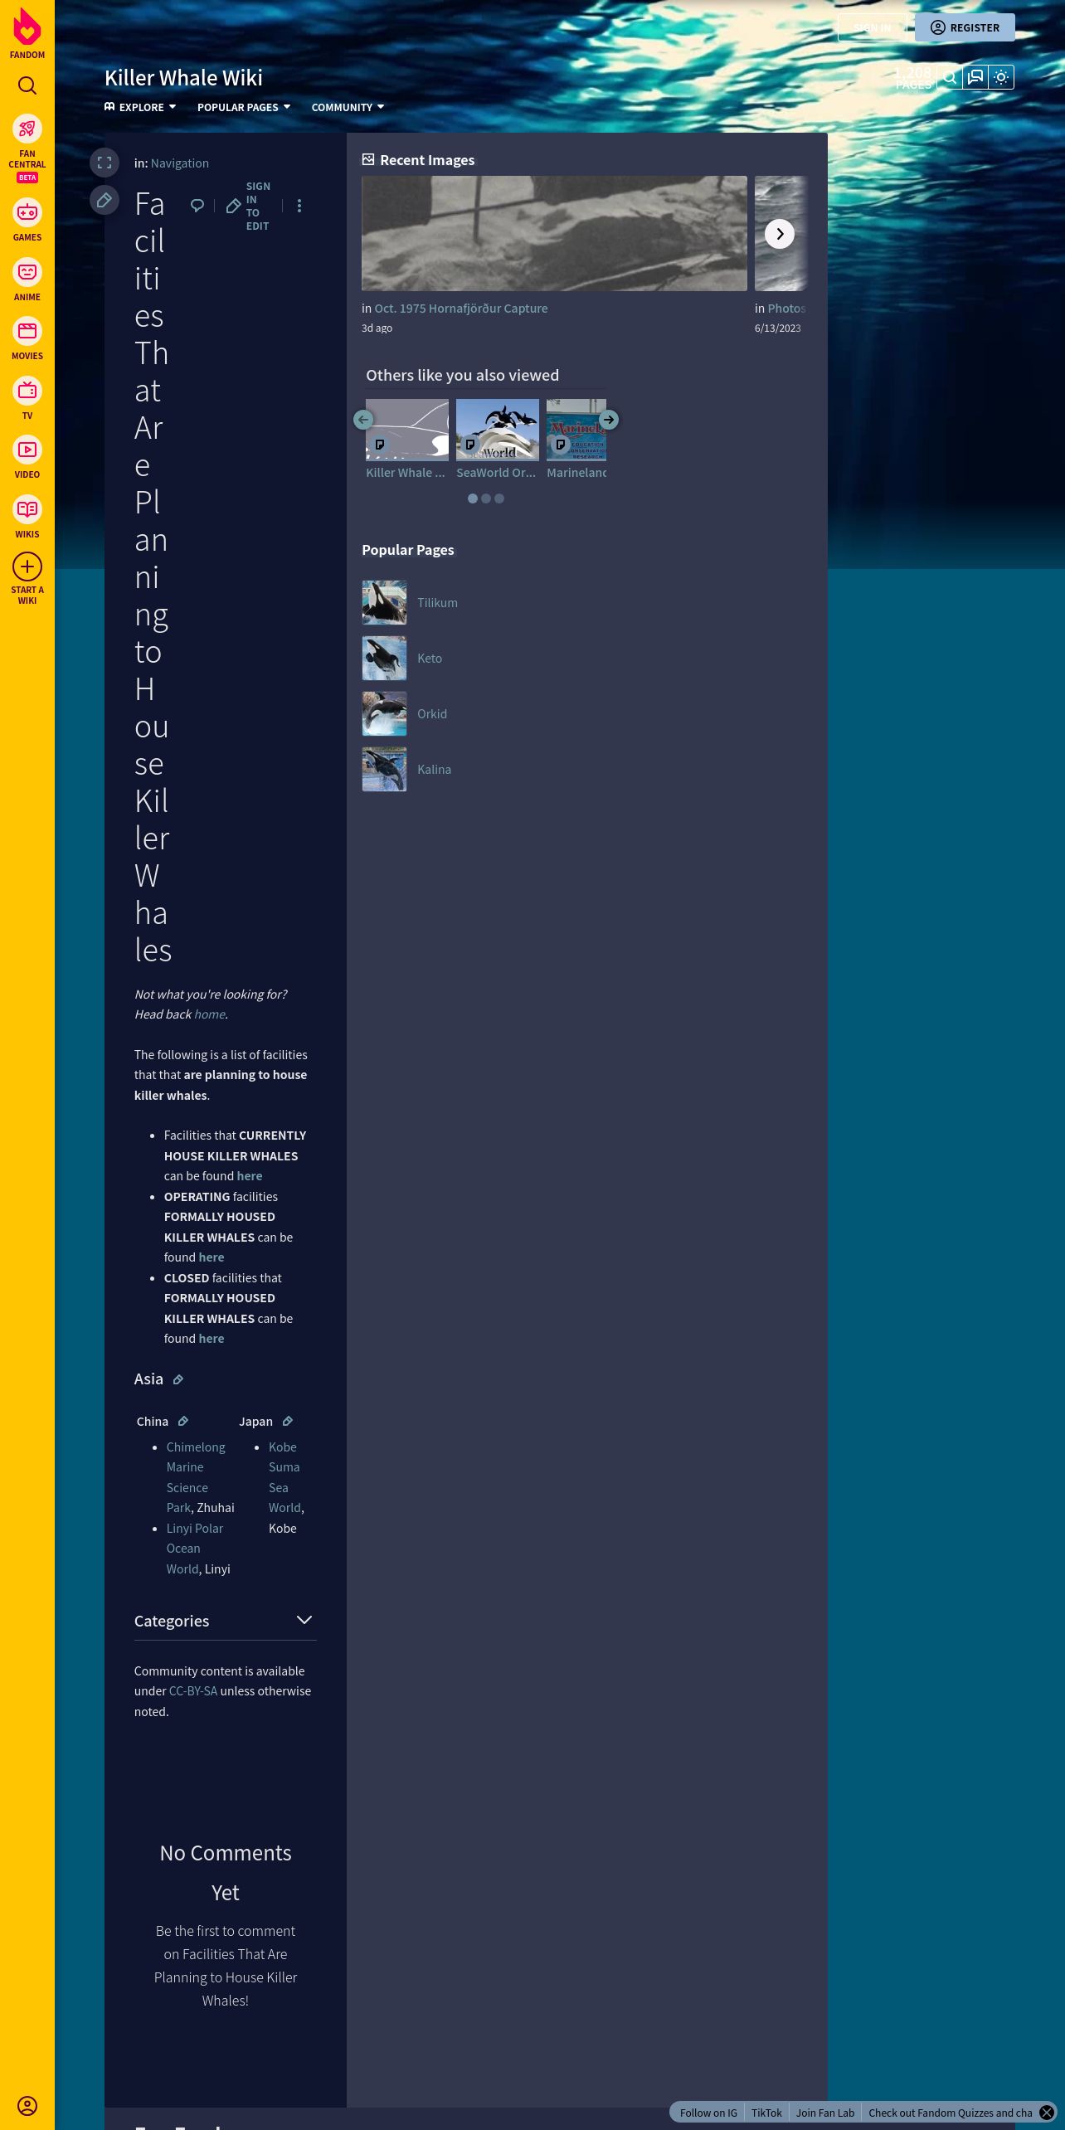Click the Register button
1065x2130 pixels.
click(x=965, y=27)
